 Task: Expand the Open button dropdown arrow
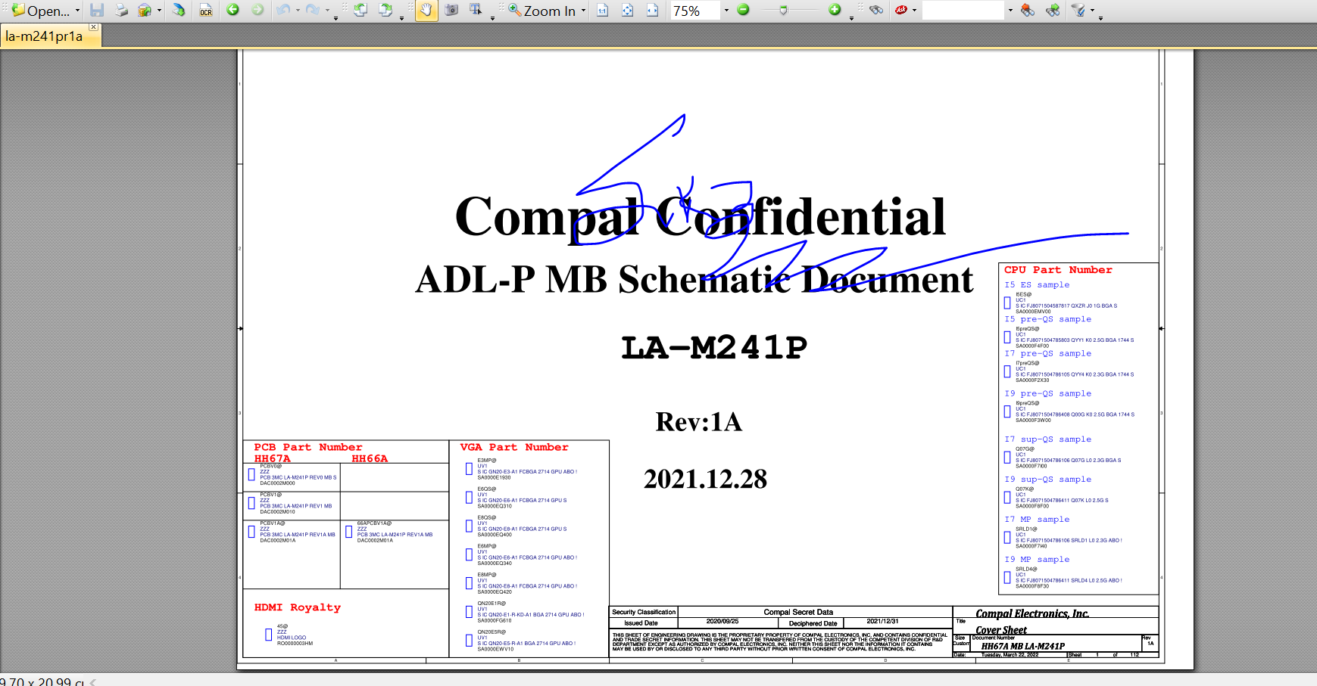[x=77, y=11]
